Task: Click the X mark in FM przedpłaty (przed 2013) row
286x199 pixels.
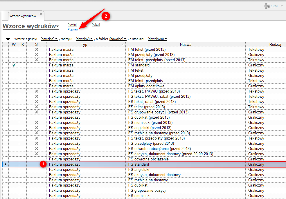Action: click(x=37, y=55)
